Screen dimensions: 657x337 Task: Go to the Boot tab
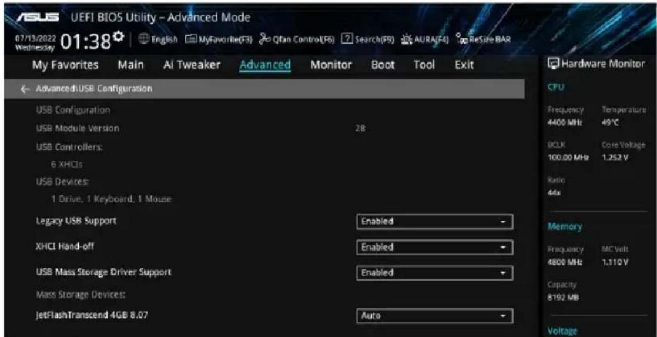[383, 65]
